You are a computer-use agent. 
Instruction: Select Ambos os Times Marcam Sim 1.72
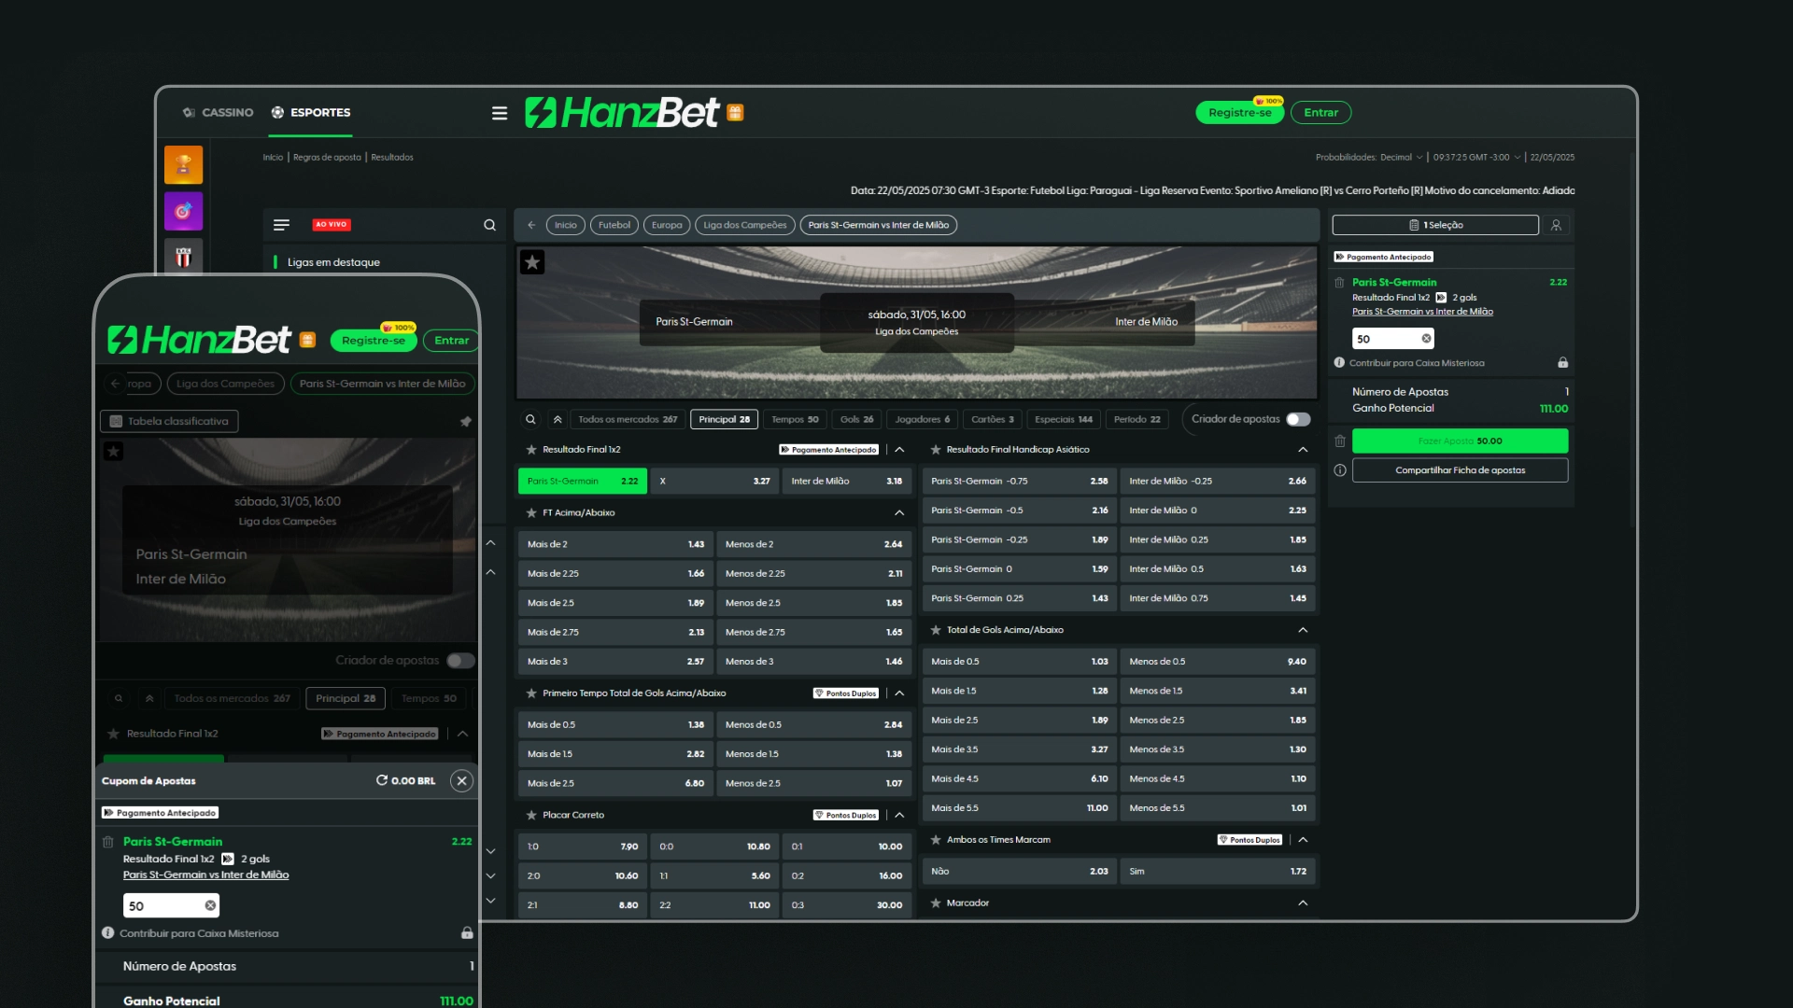1218,871
